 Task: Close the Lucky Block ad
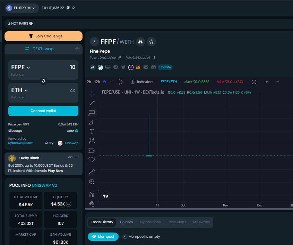77,157
